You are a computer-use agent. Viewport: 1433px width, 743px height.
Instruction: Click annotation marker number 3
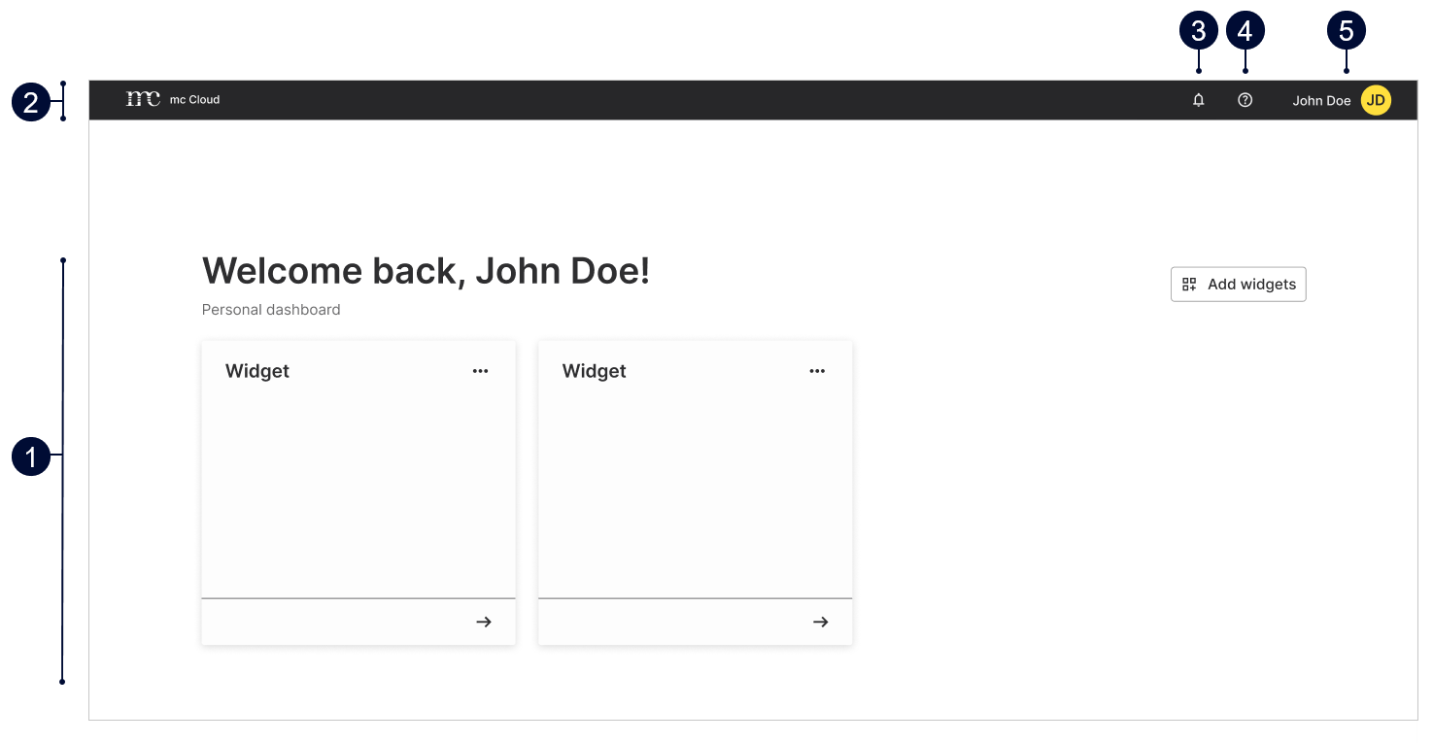point(1199,31)
